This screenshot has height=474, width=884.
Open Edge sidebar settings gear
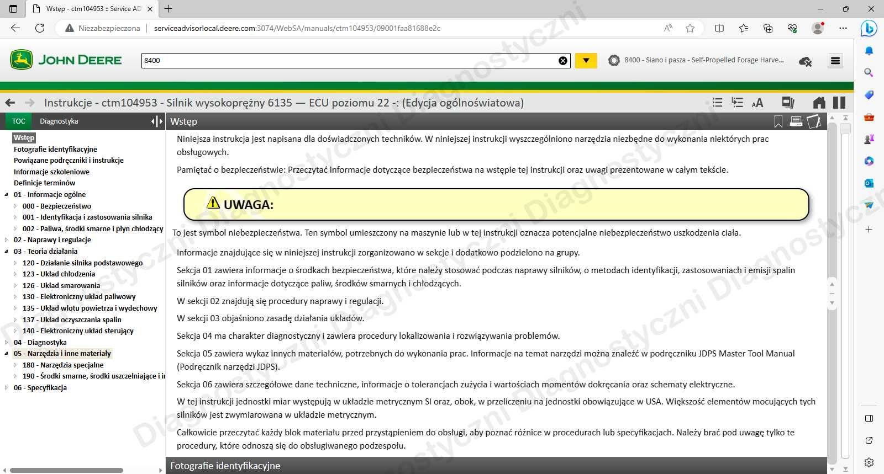869,462
